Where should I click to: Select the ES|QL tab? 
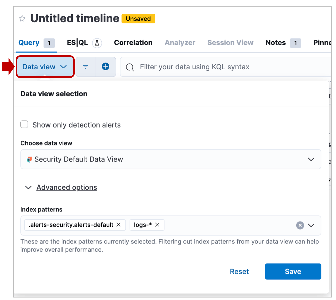[77, 43]
